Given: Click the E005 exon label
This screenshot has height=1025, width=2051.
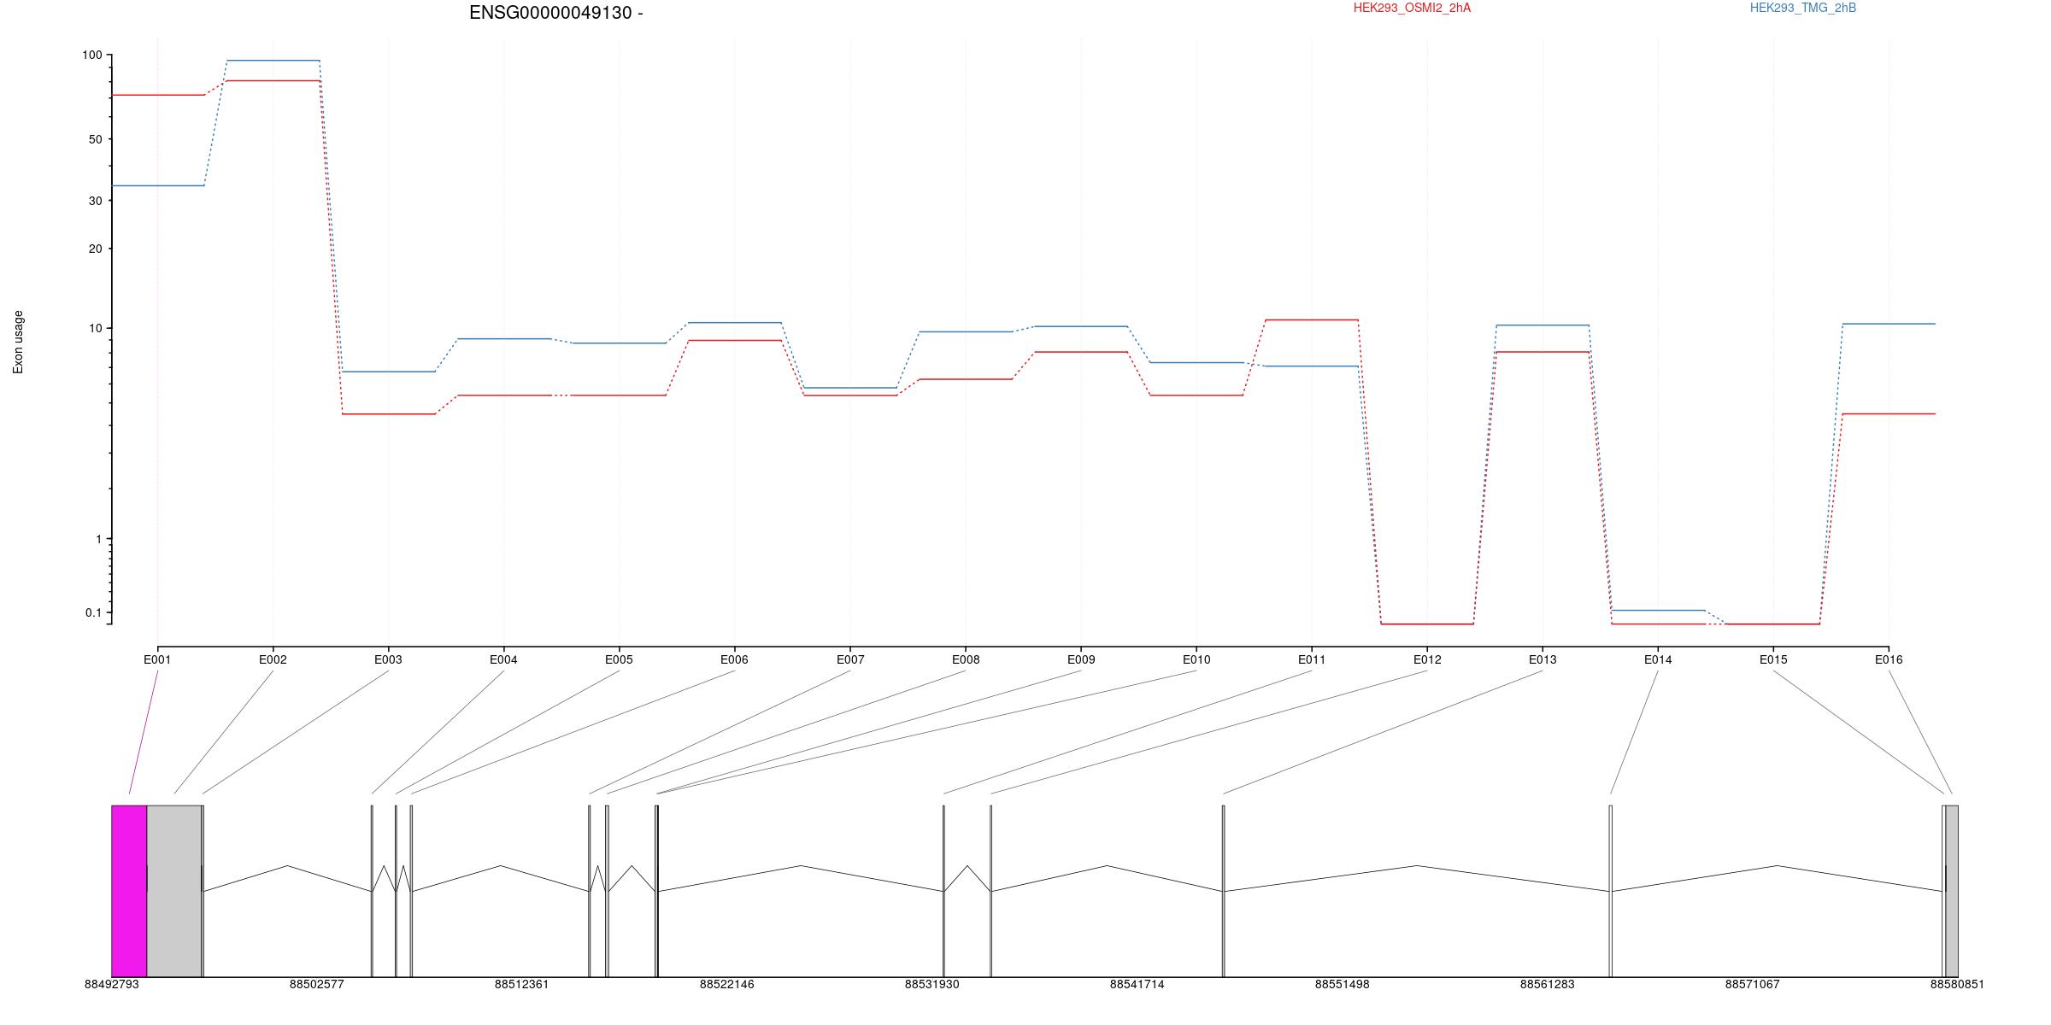Looking at the screenshot, I should coord(619,659).
